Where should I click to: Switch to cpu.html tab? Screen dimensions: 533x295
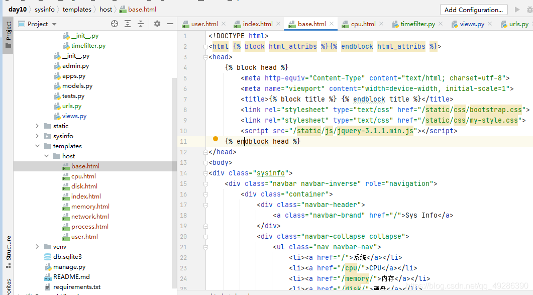pyautogui.click(x=363, y=24)
